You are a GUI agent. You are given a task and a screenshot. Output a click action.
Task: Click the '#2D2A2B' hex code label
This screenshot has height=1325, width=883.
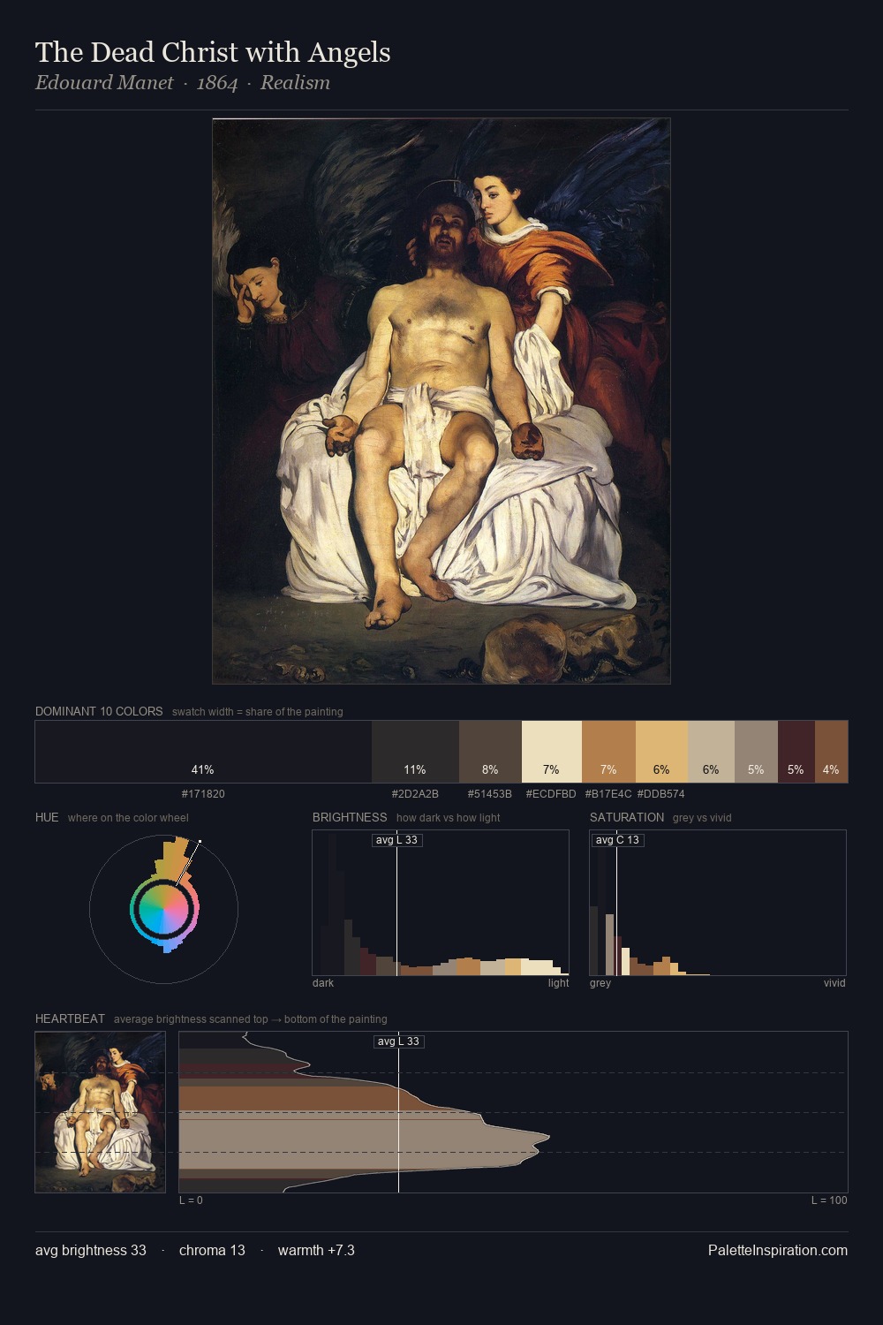pos(415,794)
